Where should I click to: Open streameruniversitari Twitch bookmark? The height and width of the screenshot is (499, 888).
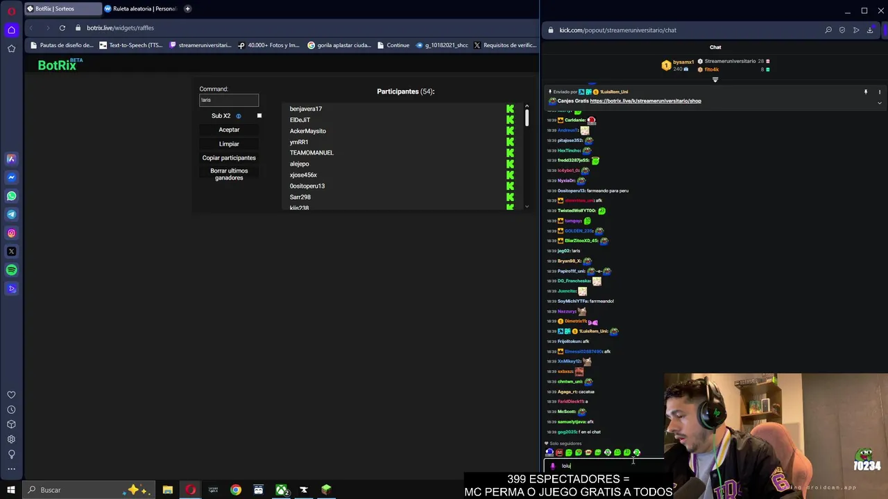tap(200, 45)
